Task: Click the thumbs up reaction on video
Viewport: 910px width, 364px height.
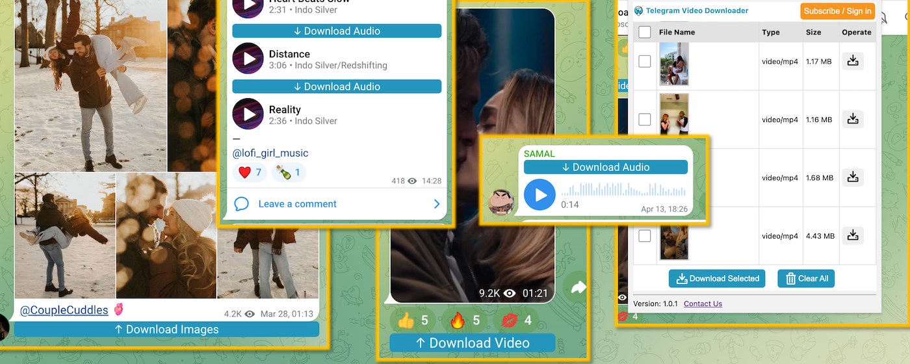Action: click(x=414, y=320)
